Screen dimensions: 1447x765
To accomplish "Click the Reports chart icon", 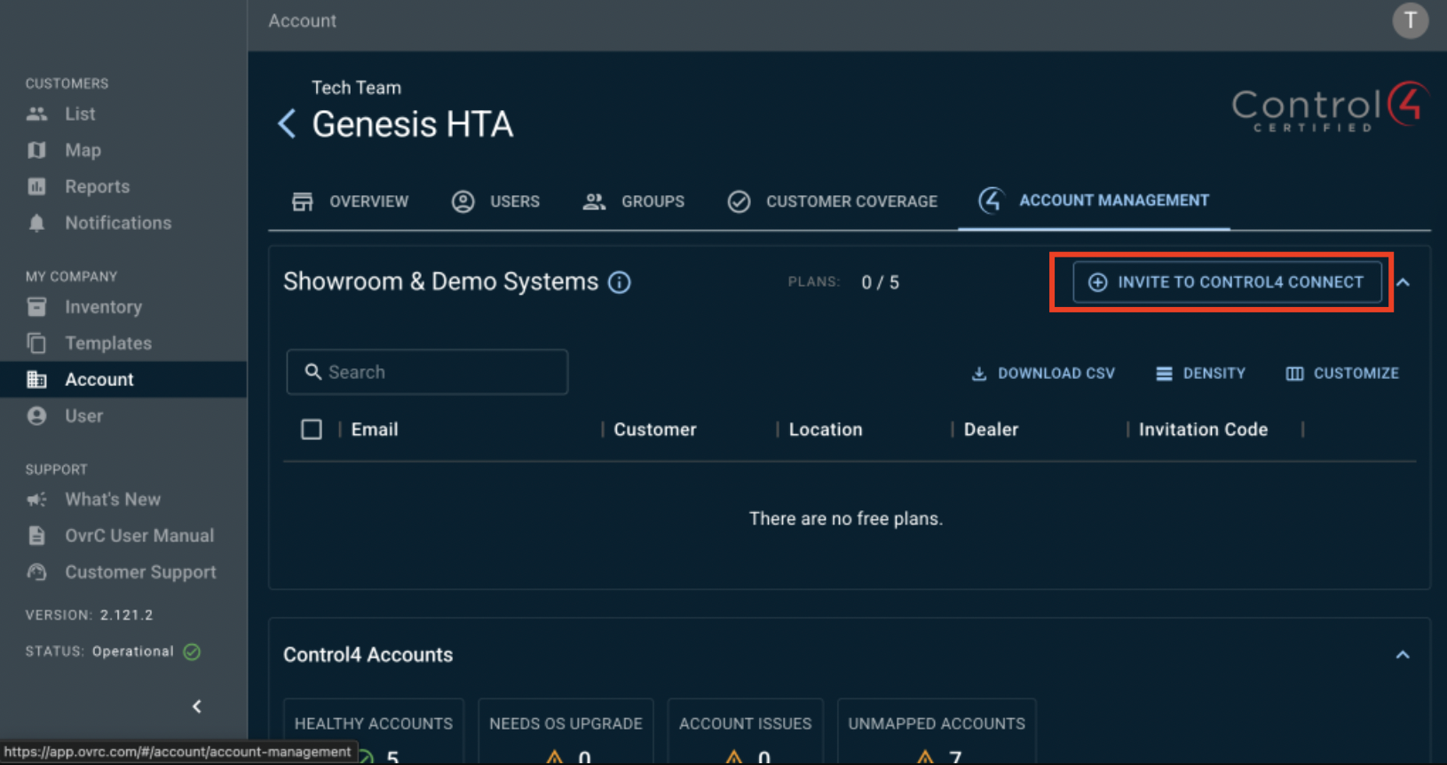I will [36, 186].
